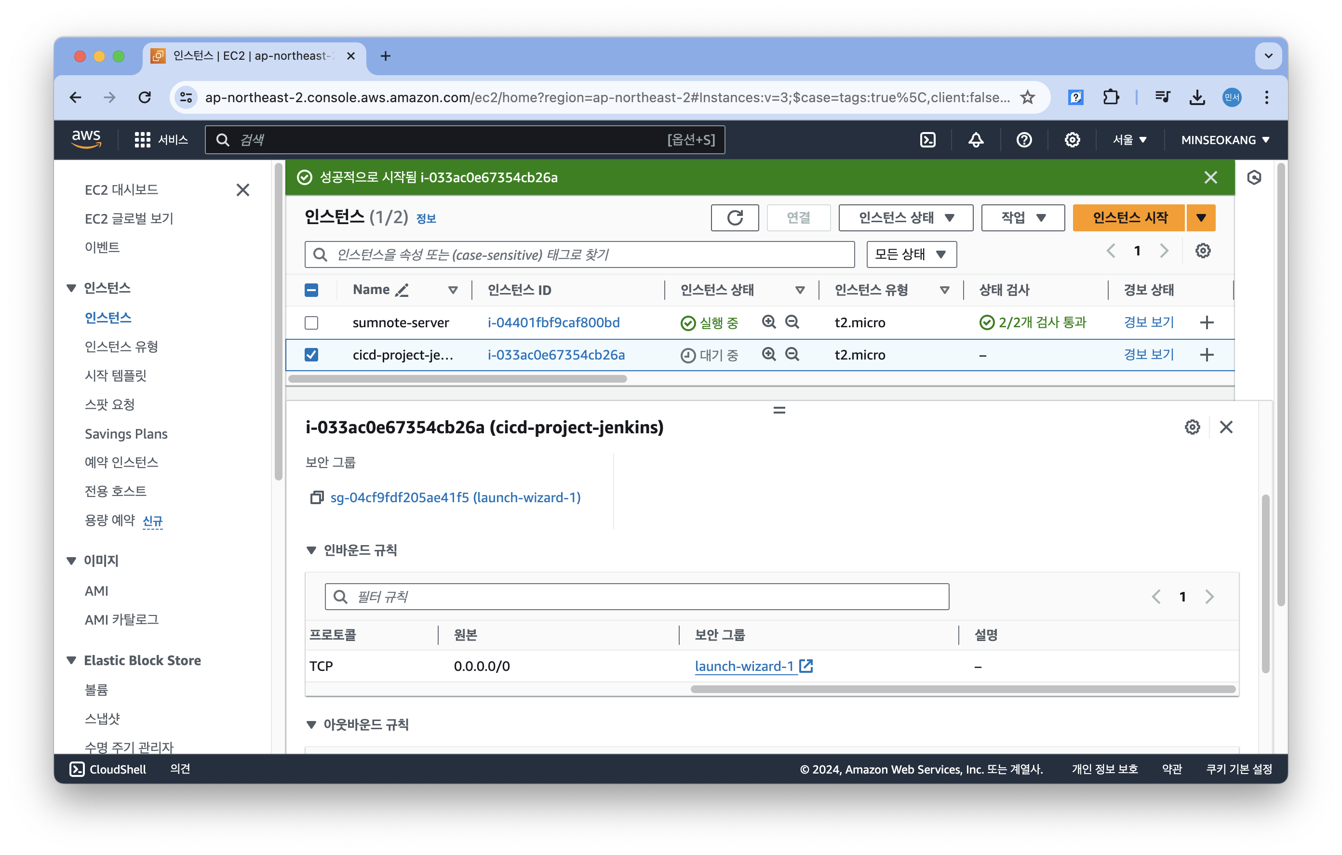Copy security group ID with copy icon
This screenshot has width=1342, height=855.
(x=317, y=497)
